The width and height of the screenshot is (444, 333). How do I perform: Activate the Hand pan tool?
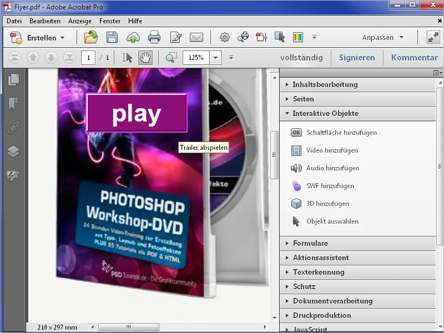(145, 58)
